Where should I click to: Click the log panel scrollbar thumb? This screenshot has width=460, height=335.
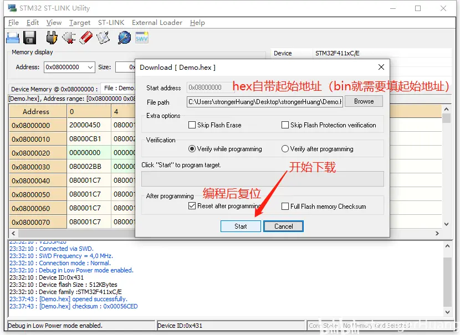click(x=447, y=282)
